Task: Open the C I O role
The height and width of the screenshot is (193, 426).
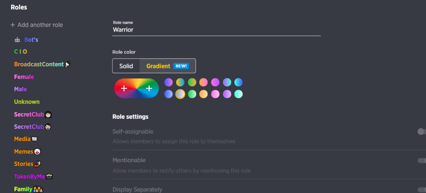Action: pyautogui.click(x=21, y=52)
